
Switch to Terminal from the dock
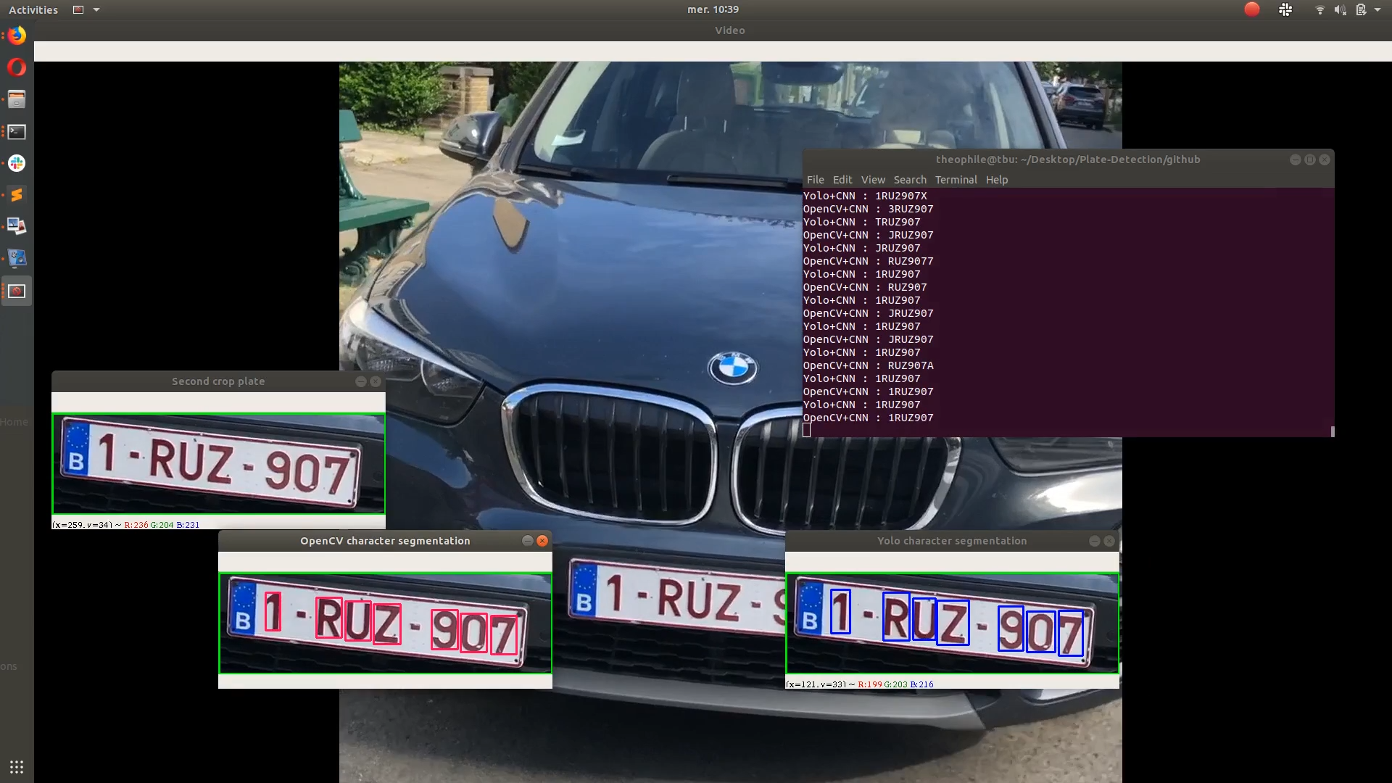(17, 131)
